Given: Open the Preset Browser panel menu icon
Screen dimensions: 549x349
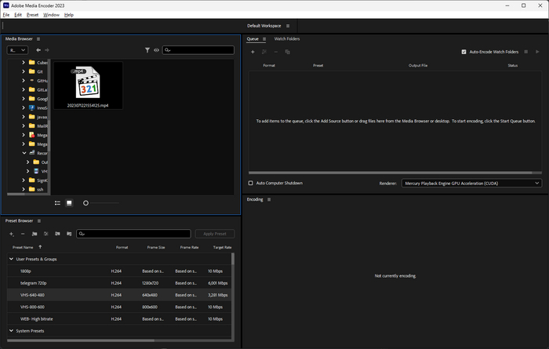Looking at the screenshot, I should click(x=39, y=221).
